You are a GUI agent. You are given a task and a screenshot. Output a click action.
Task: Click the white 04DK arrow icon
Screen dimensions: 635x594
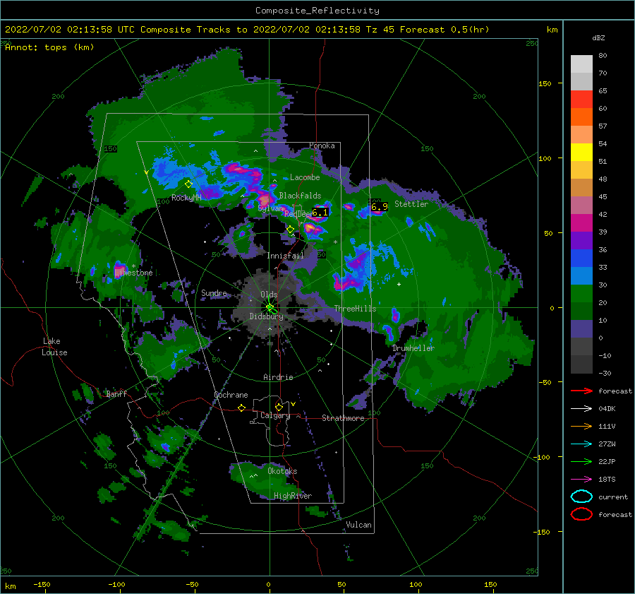tap(581, 408)
